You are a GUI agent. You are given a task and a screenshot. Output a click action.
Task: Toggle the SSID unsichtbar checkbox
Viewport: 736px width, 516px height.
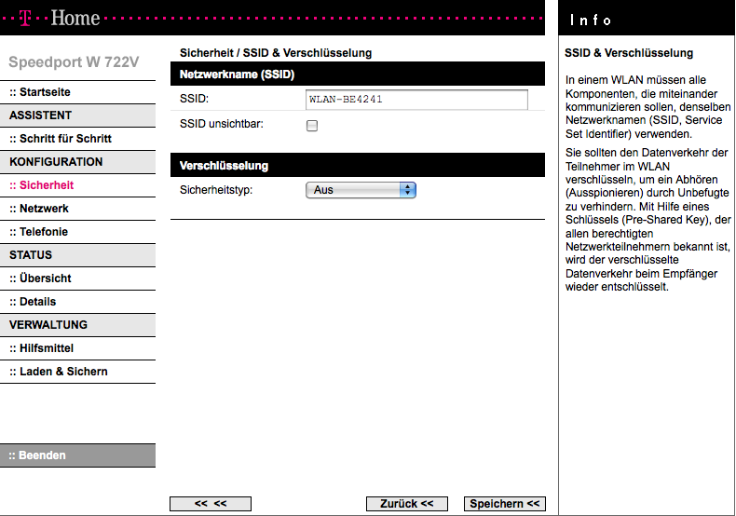(312, 126)
